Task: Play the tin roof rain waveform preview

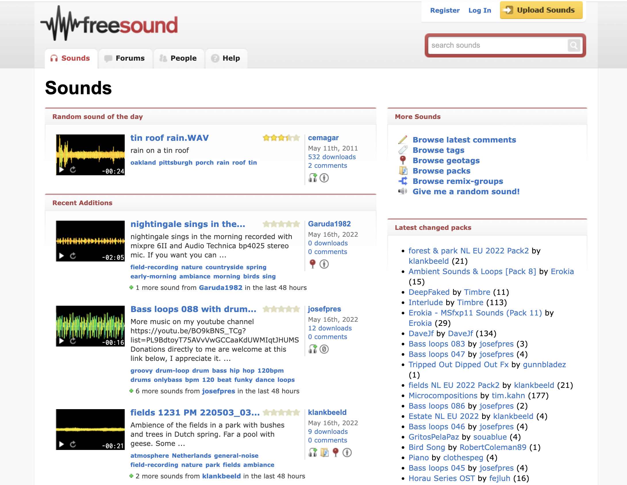Action: click(61, 170)
